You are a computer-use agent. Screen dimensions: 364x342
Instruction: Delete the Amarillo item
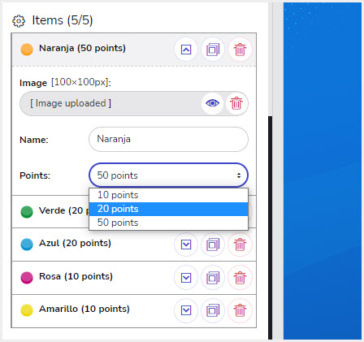point(240,310)
